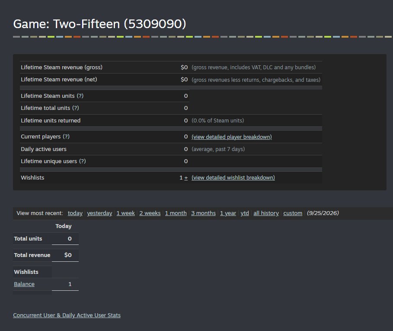393x331 pixels.
Task: Click the 'View most recent:' label
Action: 40,213
